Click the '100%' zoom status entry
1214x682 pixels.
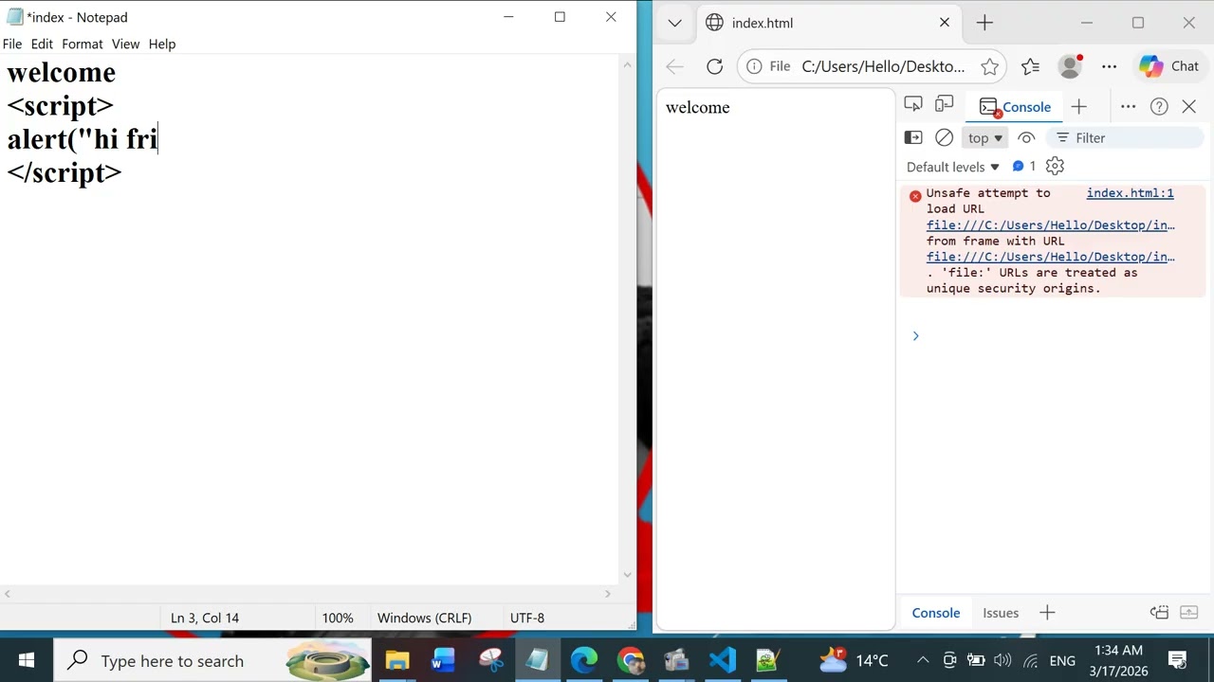click(338, 618)
